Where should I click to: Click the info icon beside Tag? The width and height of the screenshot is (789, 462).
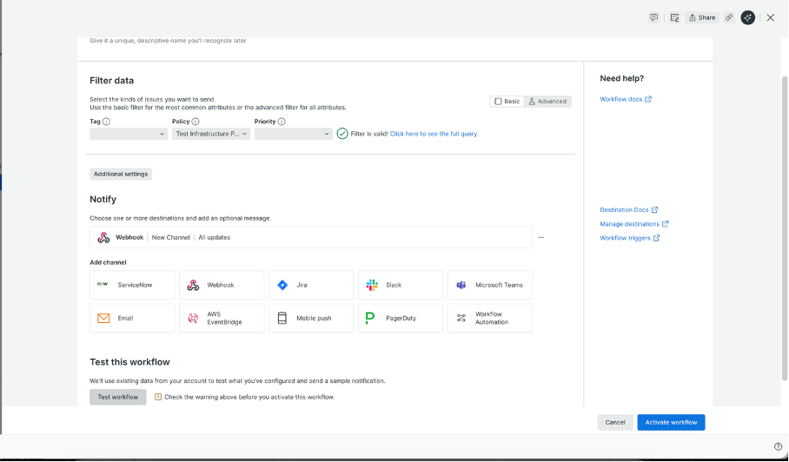click(106, 122)
